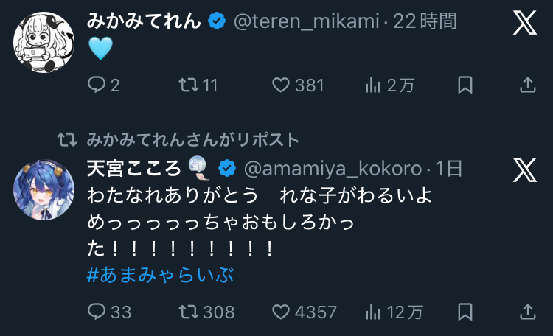Share みかみてれん's heart post
Viewport: 553px width, 336px height.
tap(528, 85)
